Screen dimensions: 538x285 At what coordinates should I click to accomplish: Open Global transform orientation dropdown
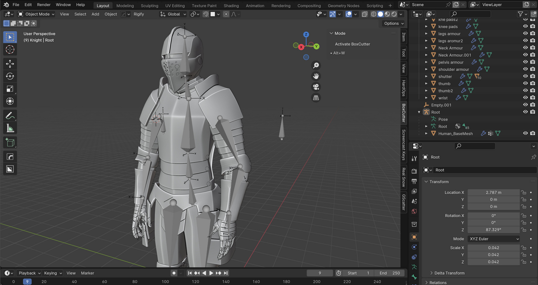pos(173,14)
